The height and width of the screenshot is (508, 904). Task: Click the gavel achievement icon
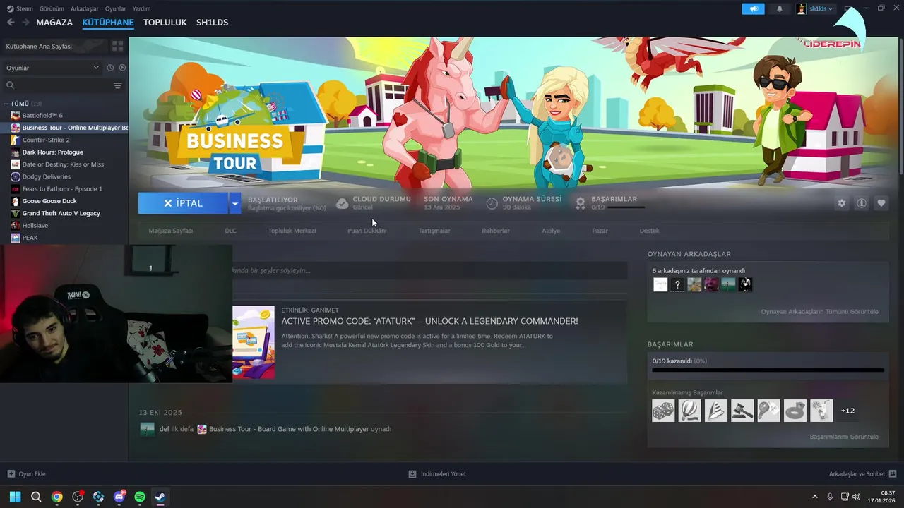(742, 411)
